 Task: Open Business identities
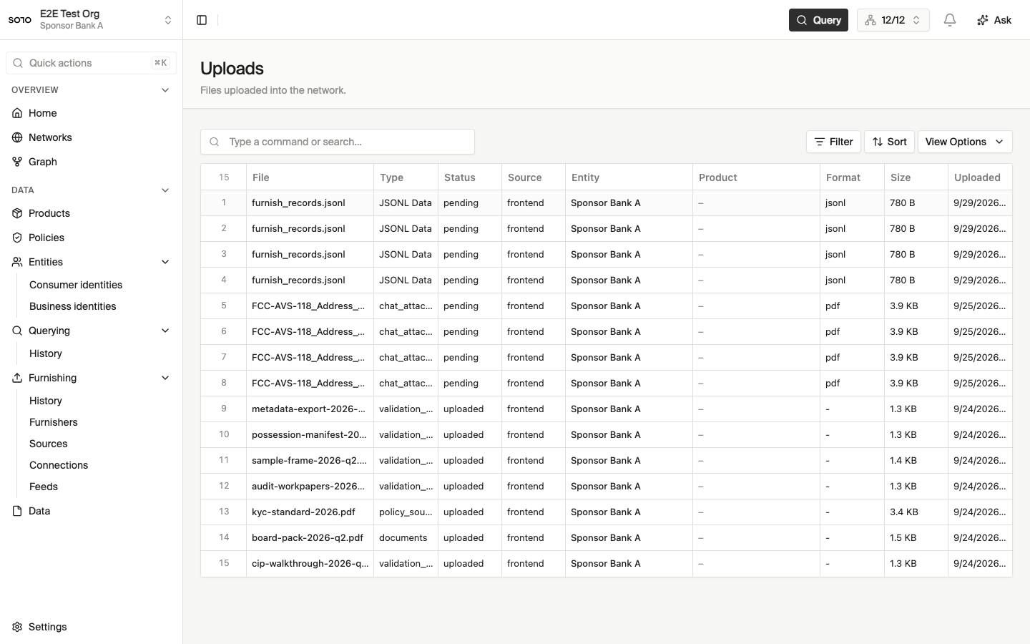tap(73, 306)
